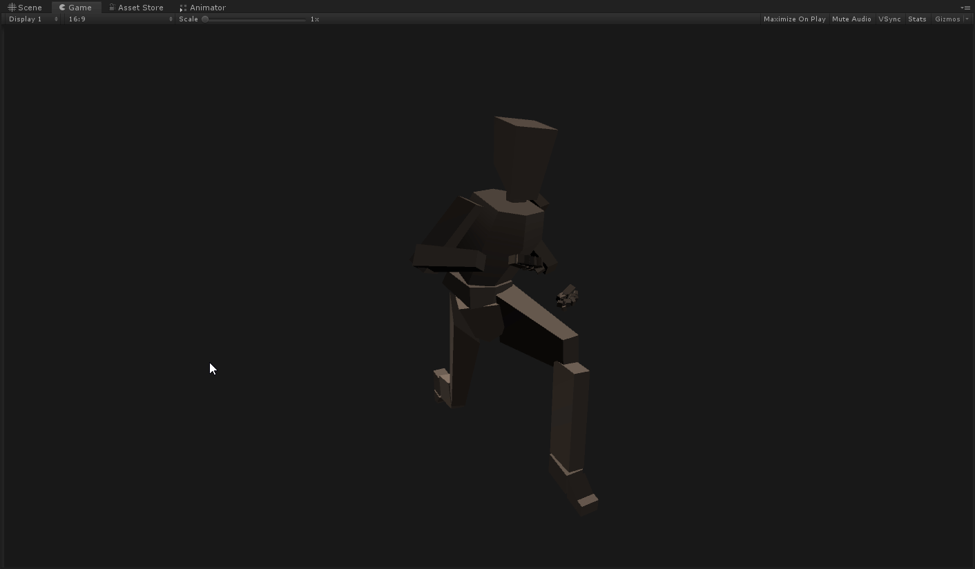Image resolution: width=975 pixels, height=569 pixels.
Task: Switch to the Animator tab
Action: [x=202, y=8]
